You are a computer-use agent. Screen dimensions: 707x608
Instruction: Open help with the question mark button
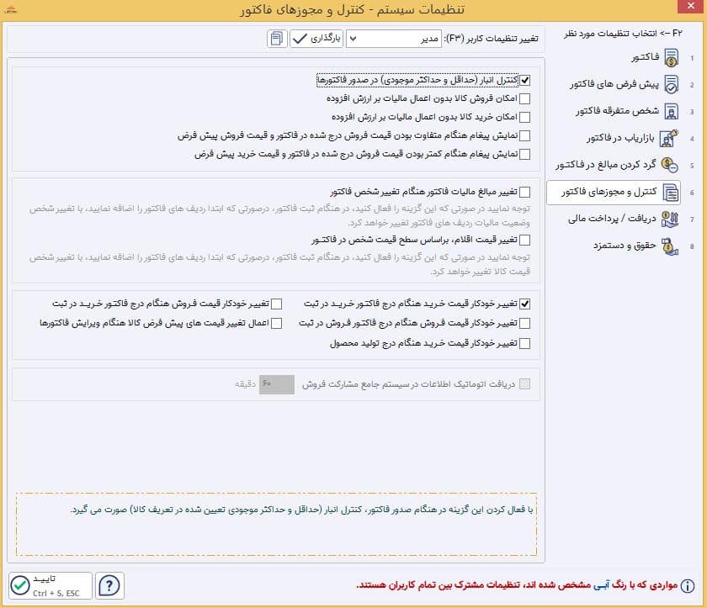pos(109,585)
